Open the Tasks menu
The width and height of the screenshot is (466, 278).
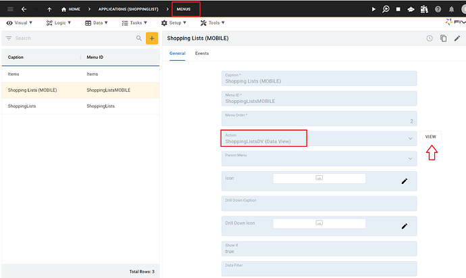[x=134, y=23]
